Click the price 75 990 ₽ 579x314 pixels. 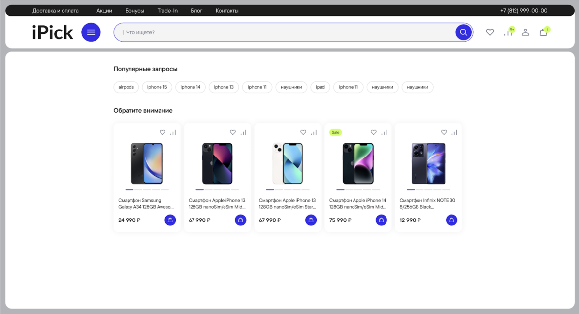340,220
